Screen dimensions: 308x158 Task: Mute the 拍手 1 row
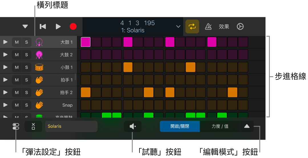[x=17, y=80]
